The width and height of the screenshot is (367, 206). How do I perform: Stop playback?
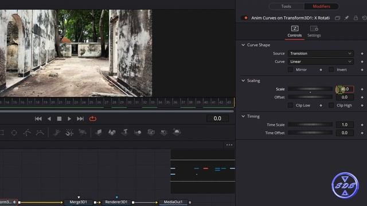[59, 119]
